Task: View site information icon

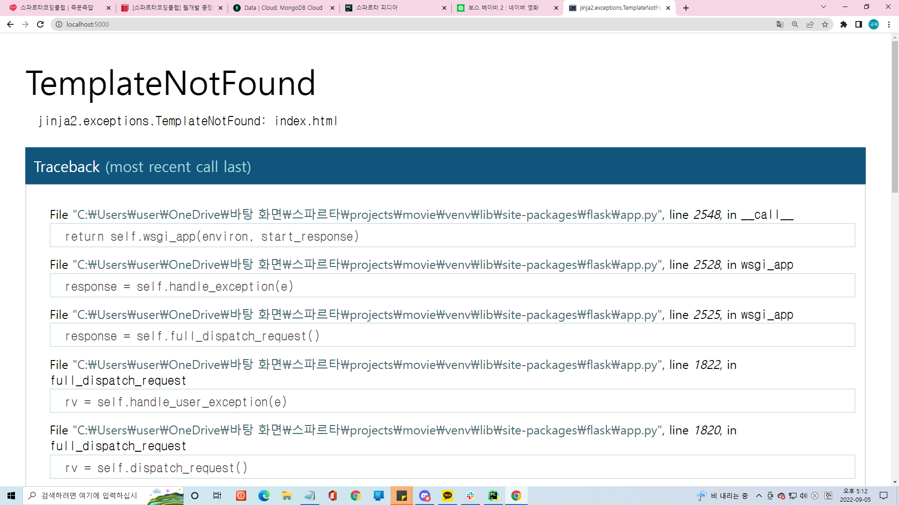Action: point(59,24)
